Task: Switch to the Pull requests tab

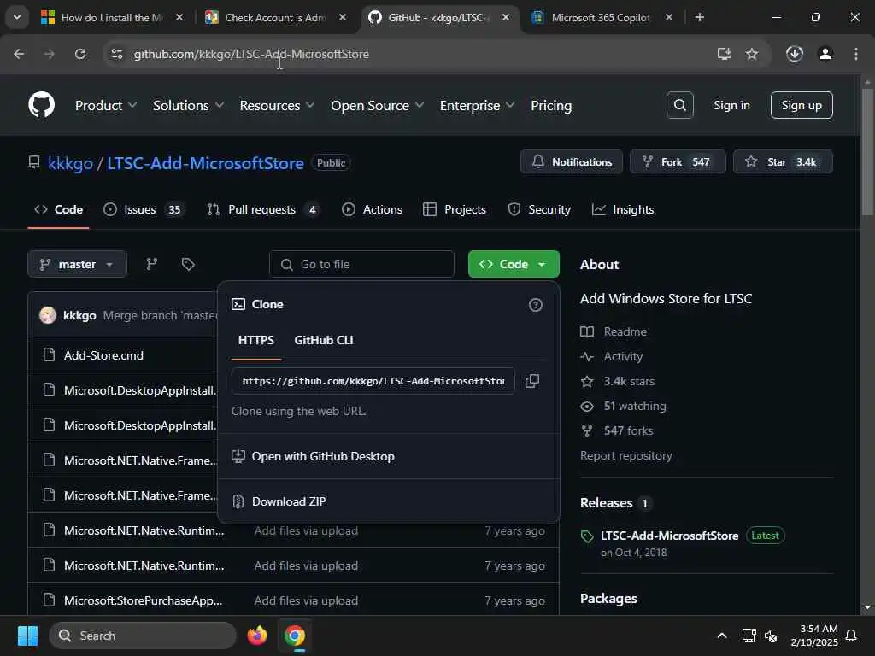Action: [262, 210]
